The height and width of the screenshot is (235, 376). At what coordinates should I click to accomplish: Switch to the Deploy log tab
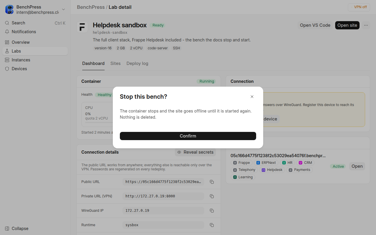pos(137,63)
